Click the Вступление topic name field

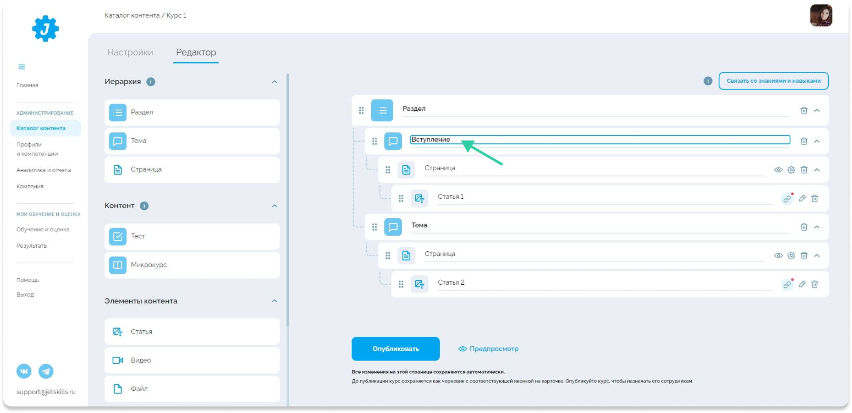(x=600, y=140)
